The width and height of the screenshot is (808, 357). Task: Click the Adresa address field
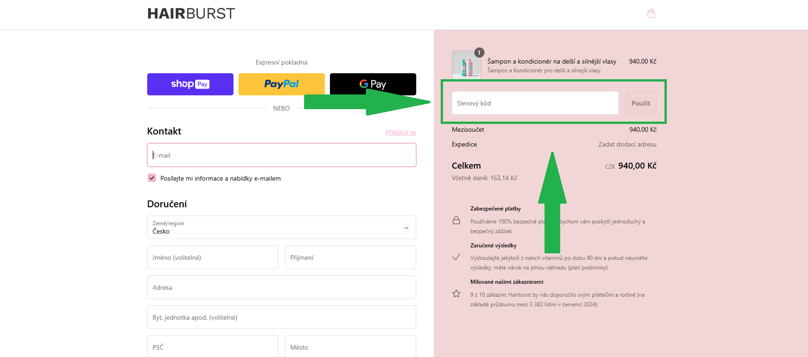281,287
